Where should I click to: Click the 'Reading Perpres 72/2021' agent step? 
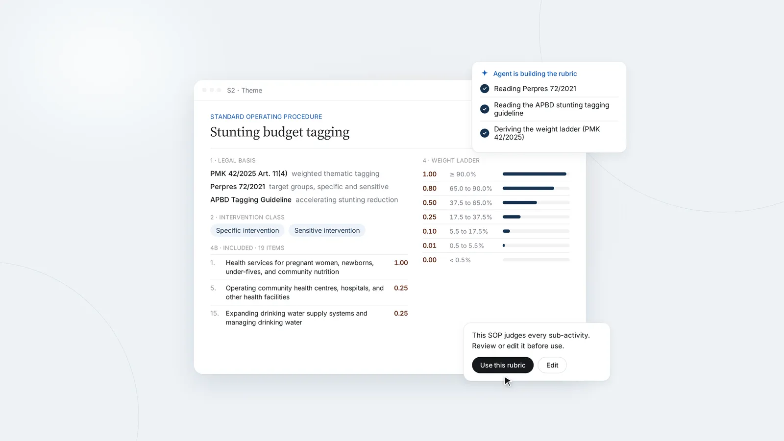pyautogui.click(x=535, y=89)
